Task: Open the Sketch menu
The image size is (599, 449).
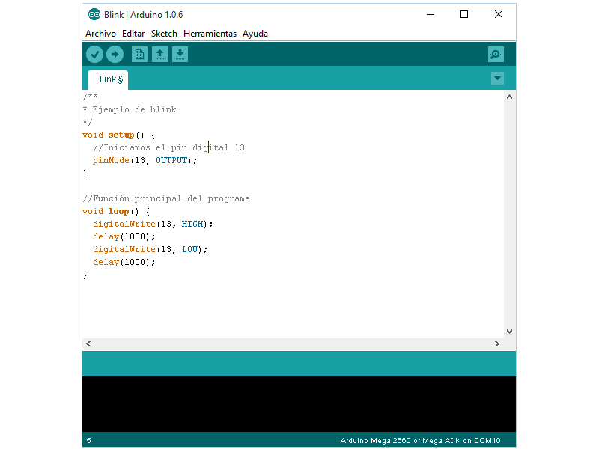Action: click(164, 34)
